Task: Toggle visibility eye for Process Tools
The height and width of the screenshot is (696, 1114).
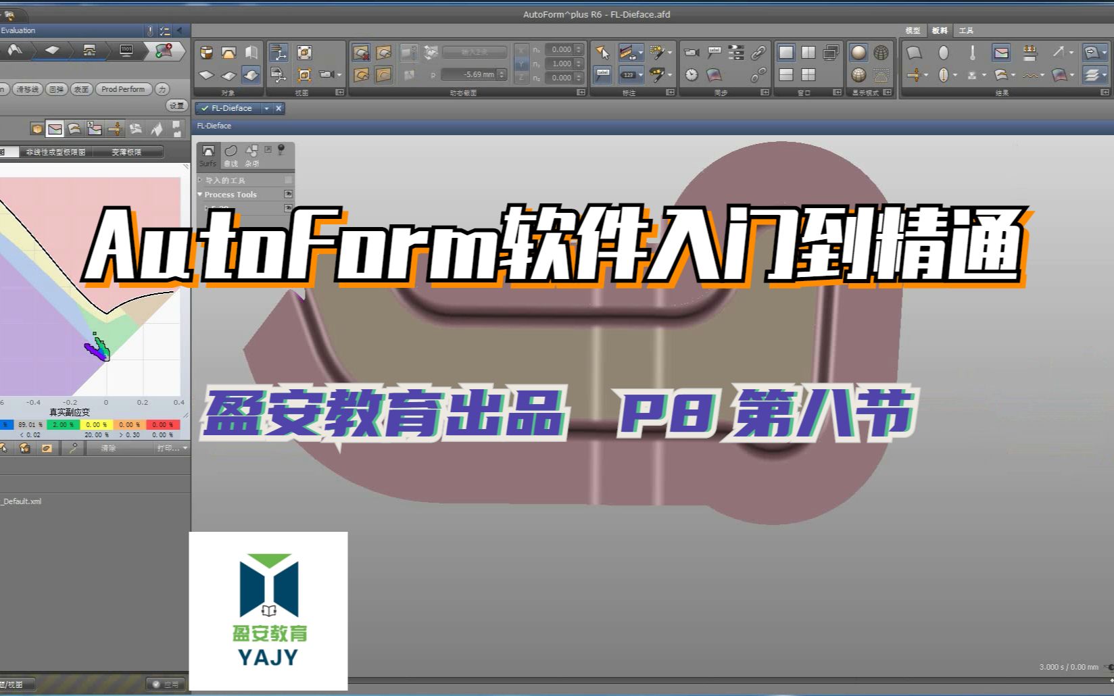Action: pos(288,195)
